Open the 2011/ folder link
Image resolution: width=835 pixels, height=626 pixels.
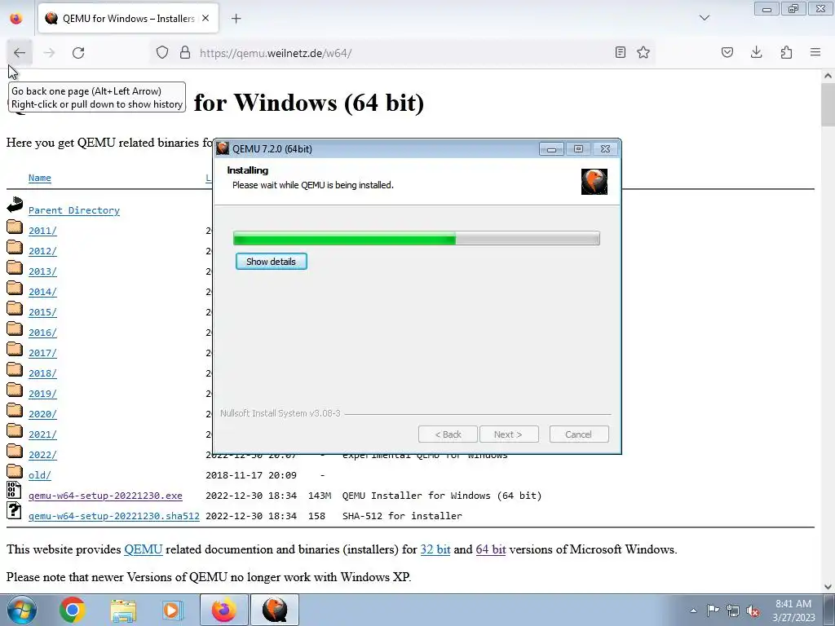coord(42,231)
